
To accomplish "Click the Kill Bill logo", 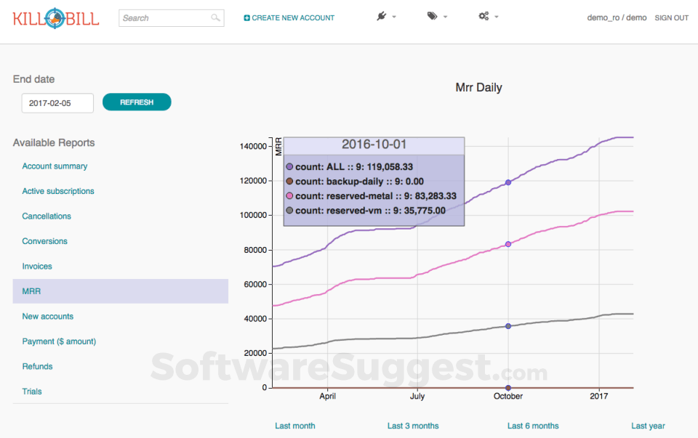I will point(55,18).
